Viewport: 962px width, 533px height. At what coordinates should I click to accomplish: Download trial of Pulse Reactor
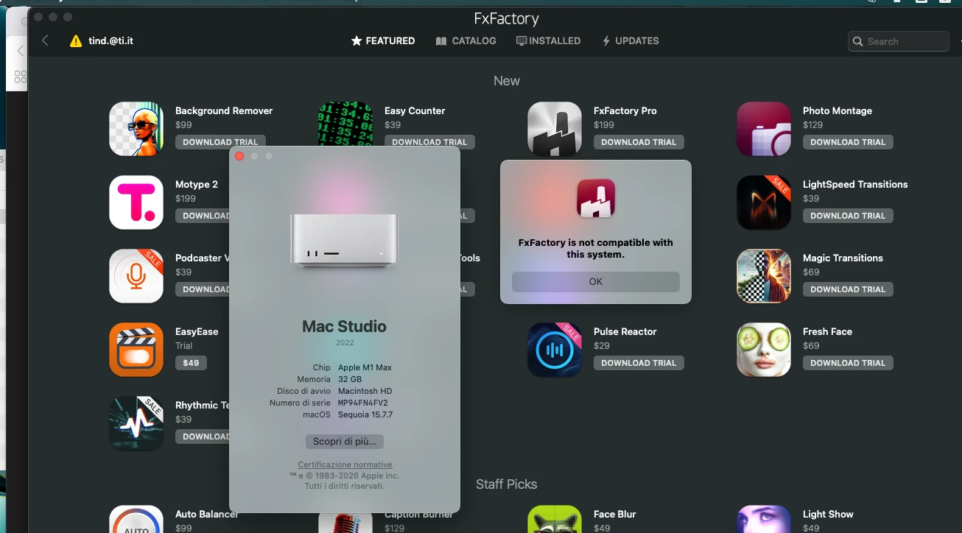click(639, 363)
